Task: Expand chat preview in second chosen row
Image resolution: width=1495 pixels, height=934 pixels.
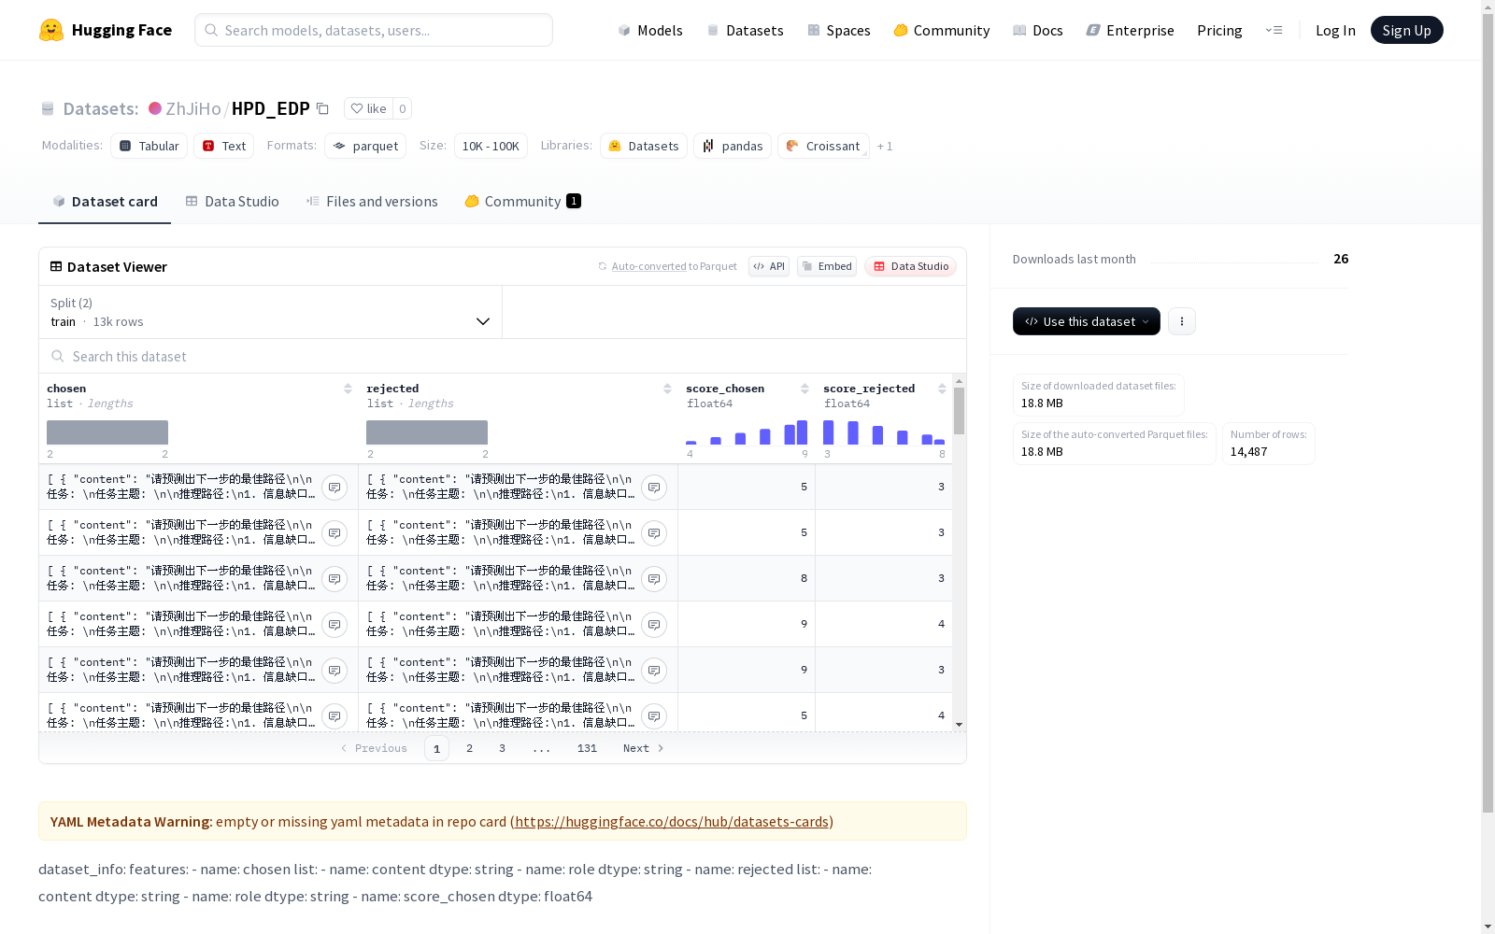Action: pos(335,533)
